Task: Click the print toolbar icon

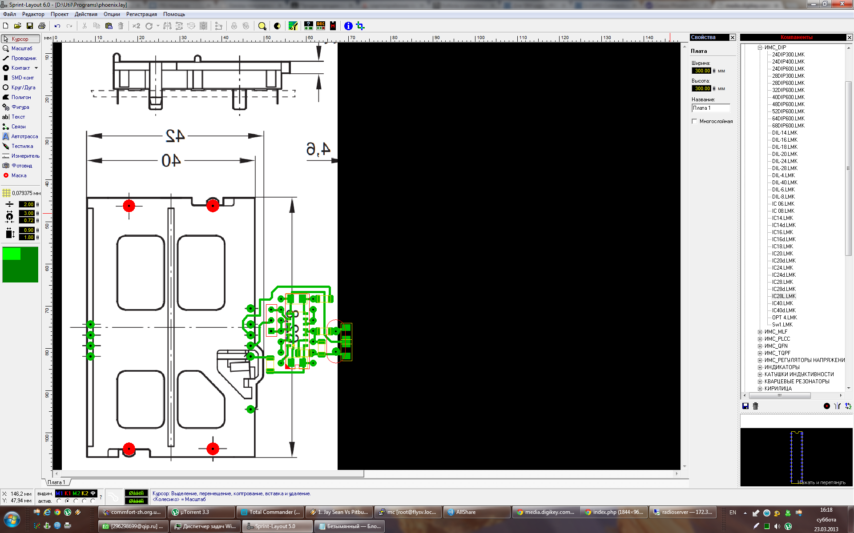Action: click(x=42, y=26)
